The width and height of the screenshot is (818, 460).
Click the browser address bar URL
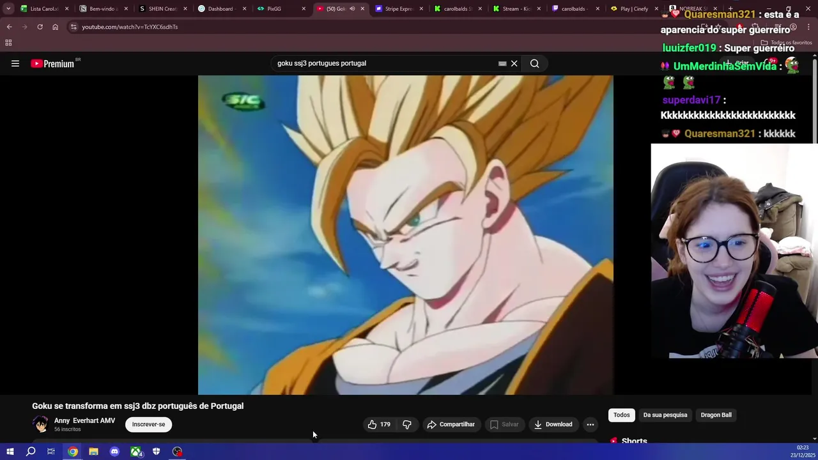click(130, 27)
